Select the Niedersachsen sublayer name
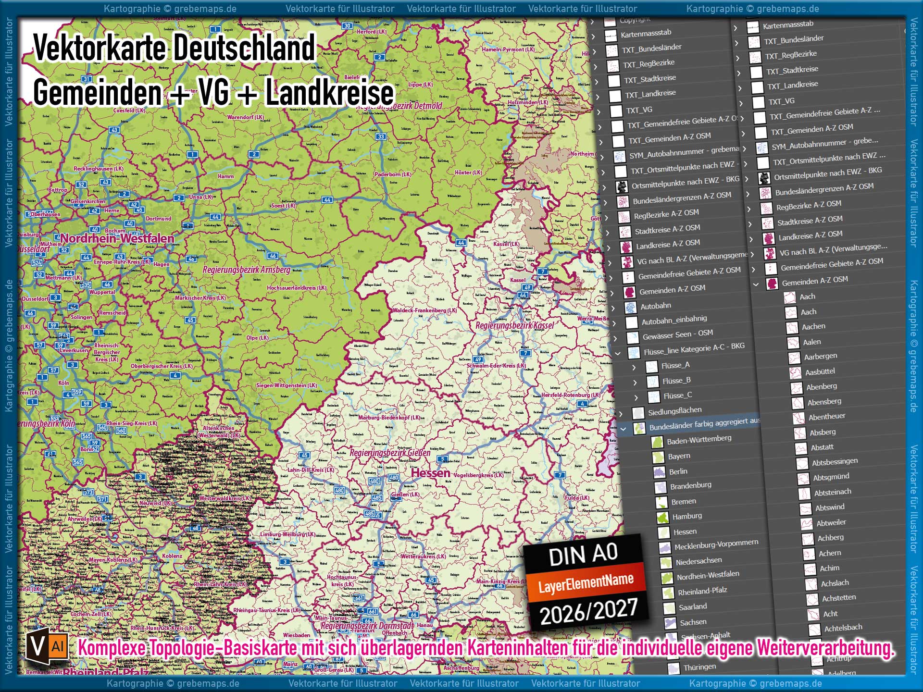 pyautogui.click(x=698, y=561)
